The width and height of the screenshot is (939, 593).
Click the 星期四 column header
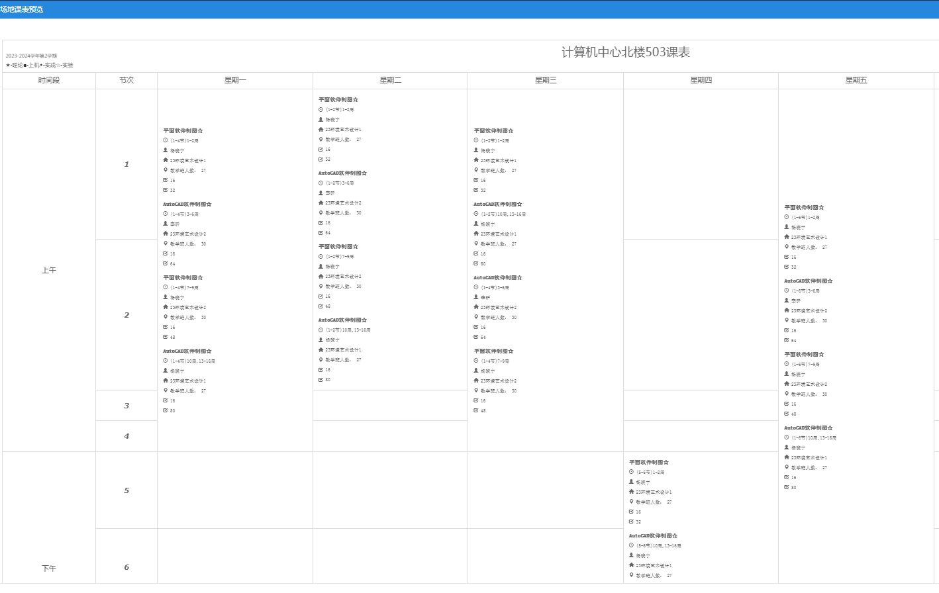click(701, 80)
